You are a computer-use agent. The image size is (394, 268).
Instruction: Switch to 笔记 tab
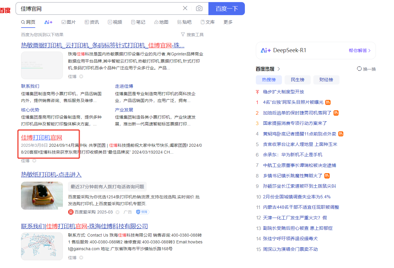(138, 22)
